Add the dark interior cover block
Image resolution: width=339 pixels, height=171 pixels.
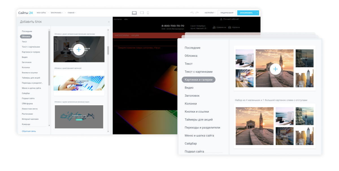(79, 49)
